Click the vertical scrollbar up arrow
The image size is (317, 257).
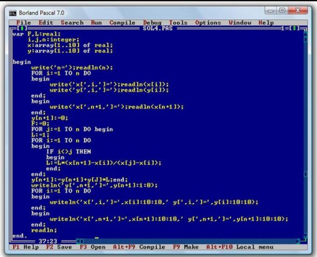click(x=305, y=34)
